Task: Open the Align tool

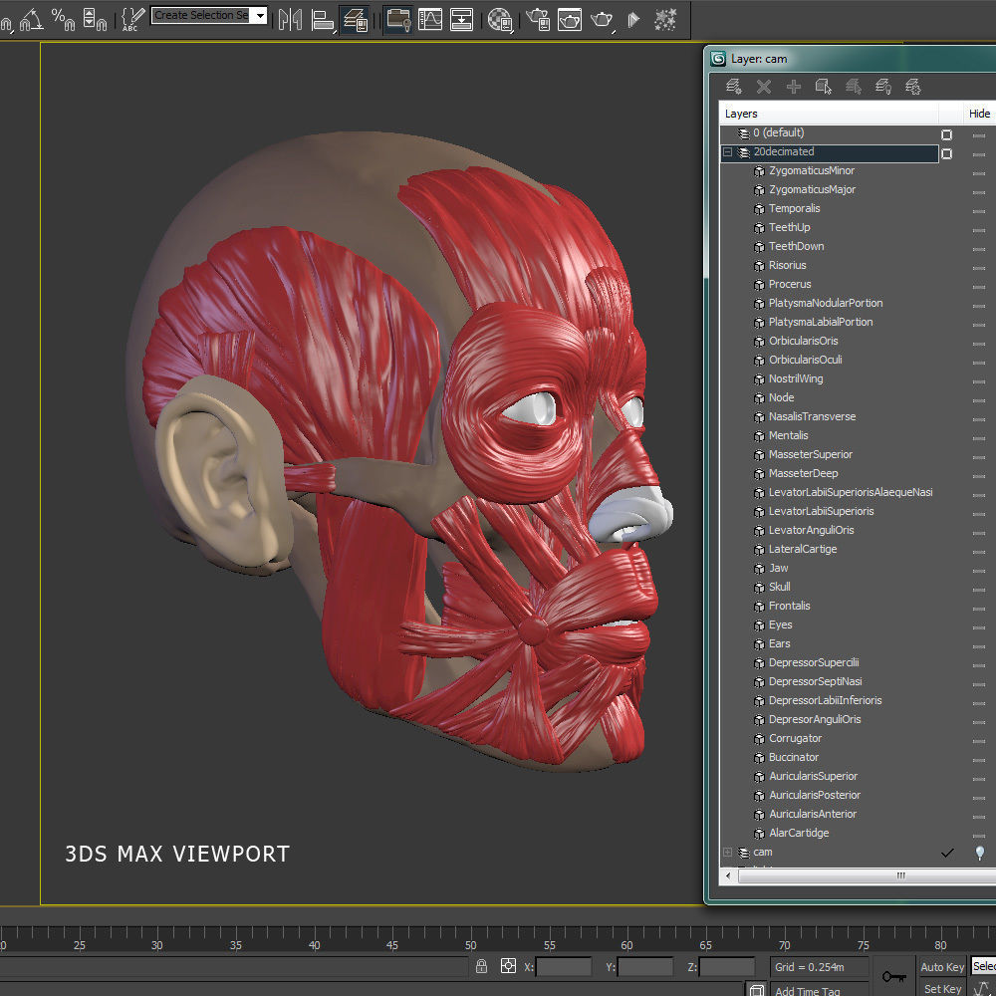Action: click(322, 19)
